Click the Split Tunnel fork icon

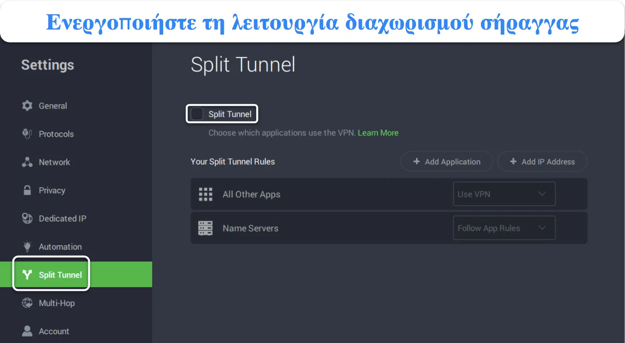pos(27,275)
